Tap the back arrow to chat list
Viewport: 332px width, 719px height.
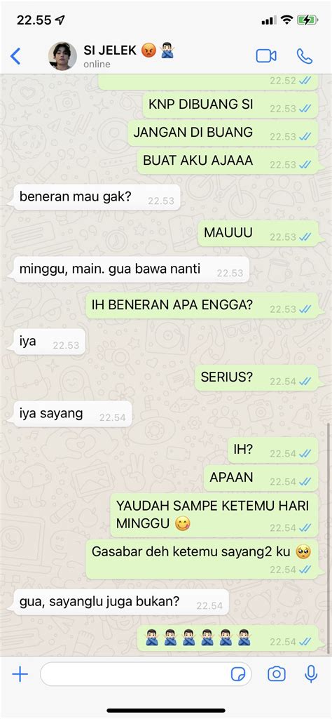tap(15, 56)
